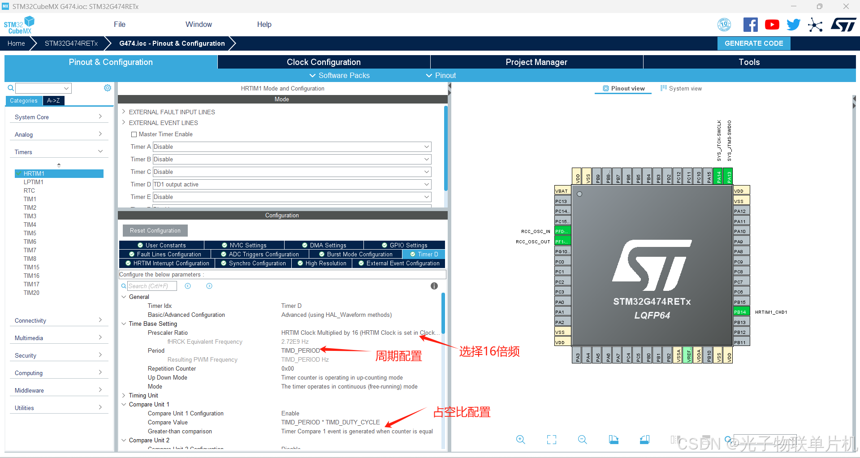The image size is (860, 458).
Task: Zoom out on the pinout view
Action: click(x=583, y=440)
